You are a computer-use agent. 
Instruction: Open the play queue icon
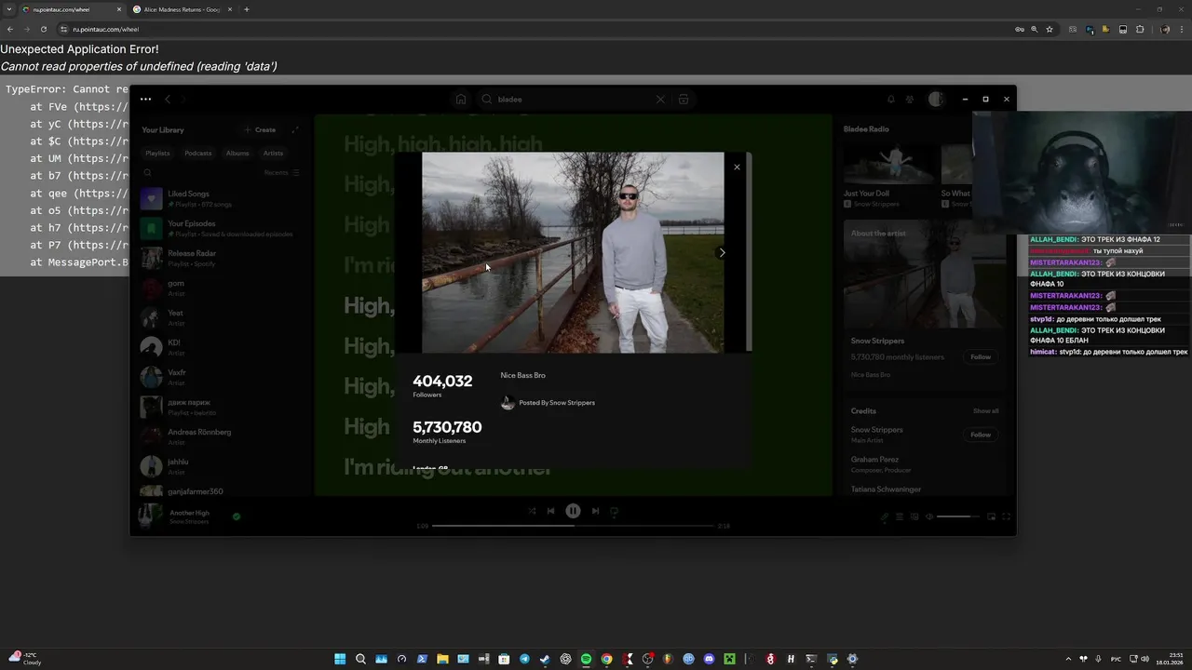coord(900,516)
